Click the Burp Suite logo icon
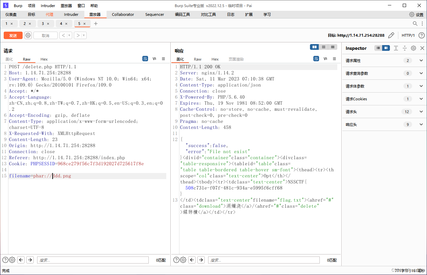 (5, 5)
